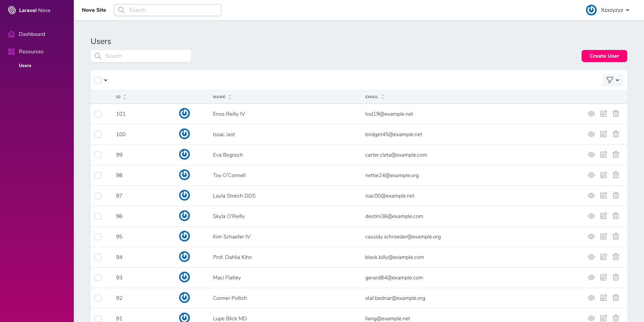This screenshot has height=322, width=644.
Task: View Layla Streich DDS record
Action: (591, 196)
